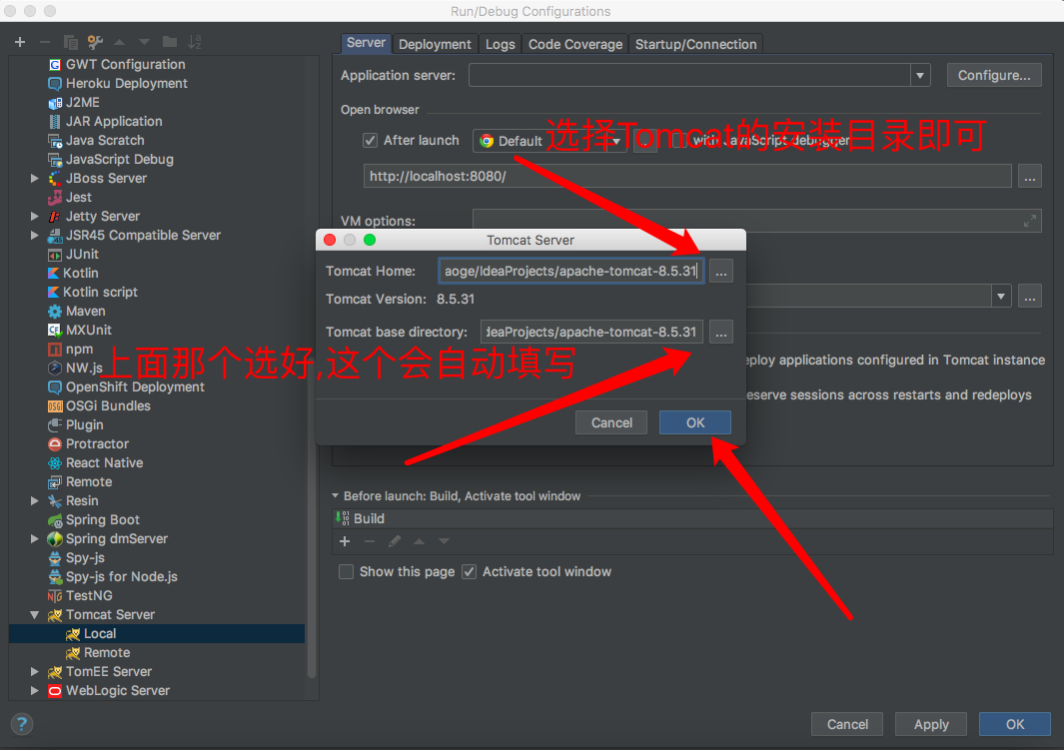This screenshot has height=750, width=1064.
Task: Click the expand VM options field icon
Action: coord(1030,221)
